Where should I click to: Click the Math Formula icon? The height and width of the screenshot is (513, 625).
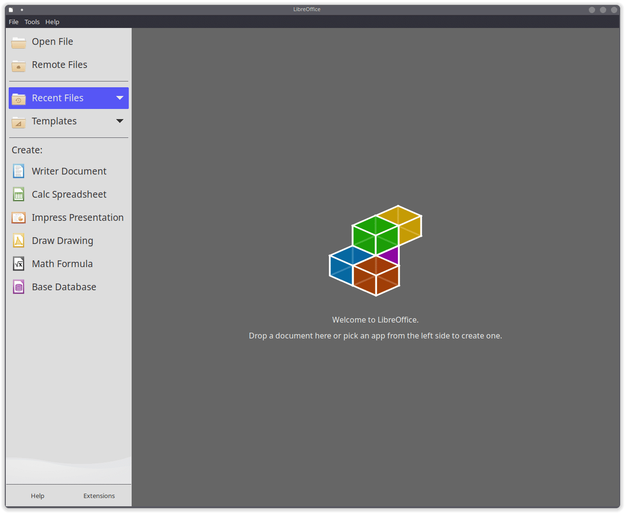click(18, 264)
